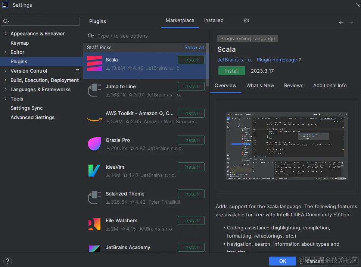
Task: Install the Grazie Pro plugin
Action: [191, 140]
